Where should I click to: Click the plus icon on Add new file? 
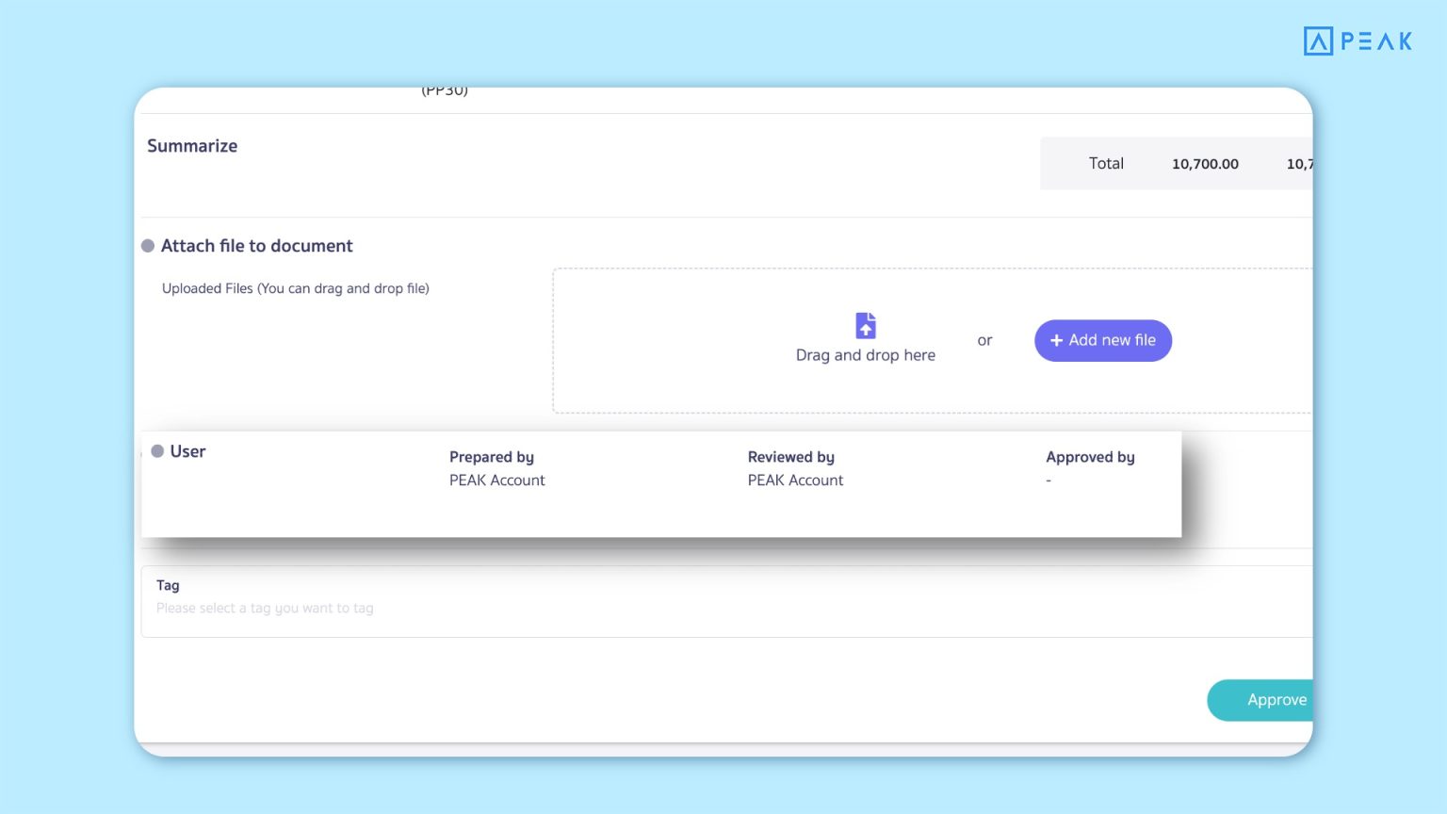pos(1056,341)
